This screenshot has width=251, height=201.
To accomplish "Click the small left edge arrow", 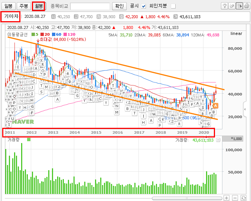I will click(x=6, y=109).
